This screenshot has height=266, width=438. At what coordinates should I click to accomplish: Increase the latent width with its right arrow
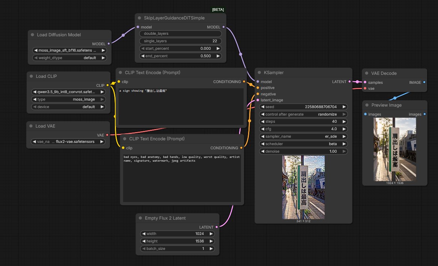click(211, 234)
